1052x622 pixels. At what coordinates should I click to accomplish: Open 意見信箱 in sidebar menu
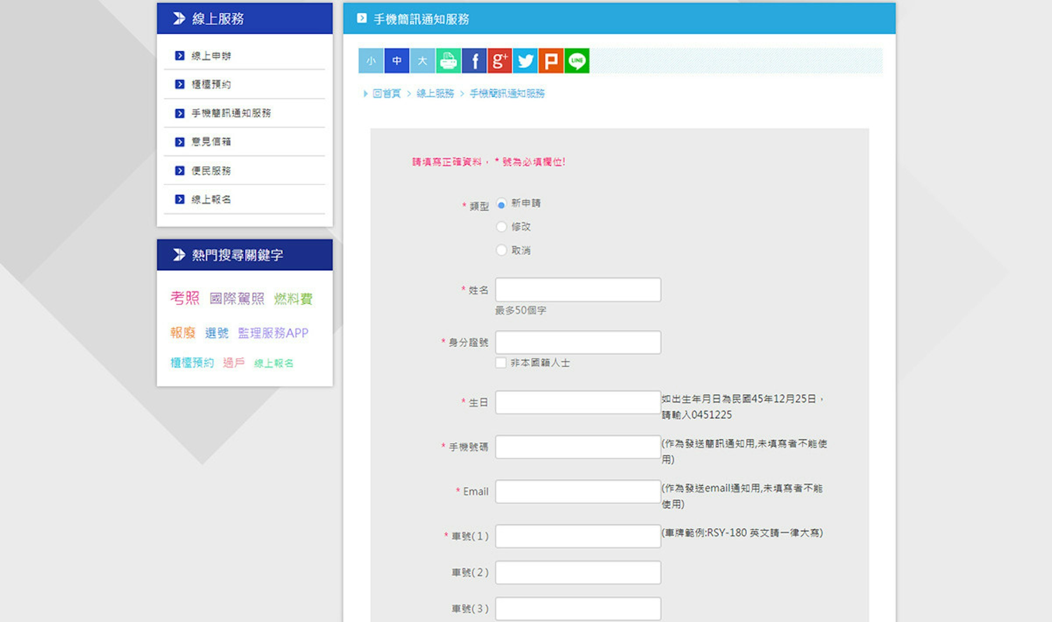(x=211, y=141)
